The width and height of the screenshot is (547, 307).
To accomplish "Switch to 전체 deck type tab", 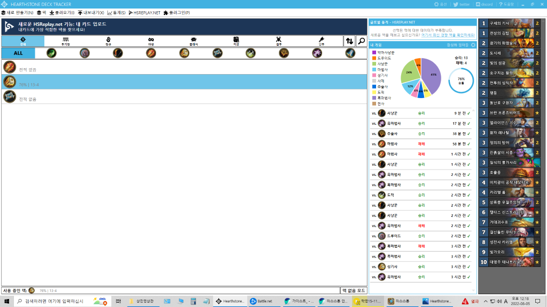I will (23, 41).
